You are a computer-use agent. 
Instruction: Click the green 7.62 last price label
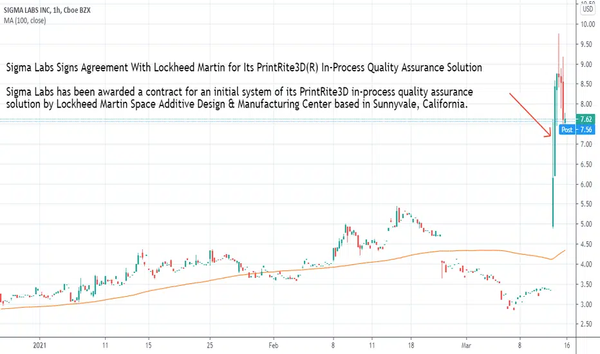coord(586,120)
